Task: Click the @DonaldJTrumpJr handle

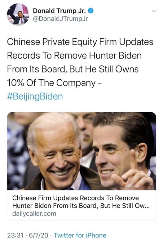Action: (x=60, y=19)
